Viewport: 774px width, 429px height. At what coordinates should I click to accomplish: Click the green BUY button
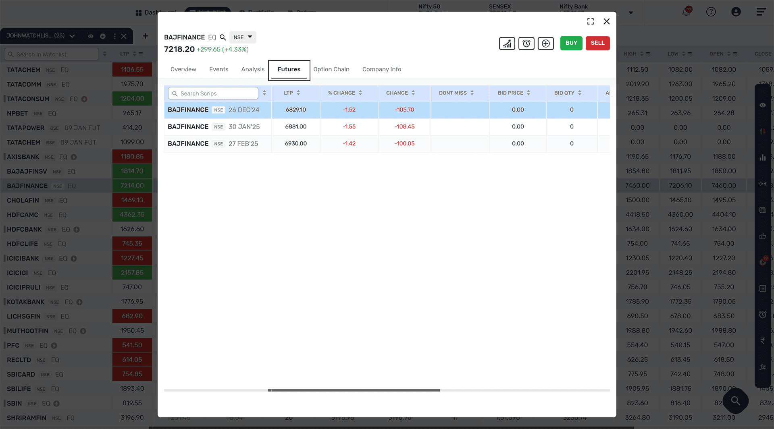[571, 43]
